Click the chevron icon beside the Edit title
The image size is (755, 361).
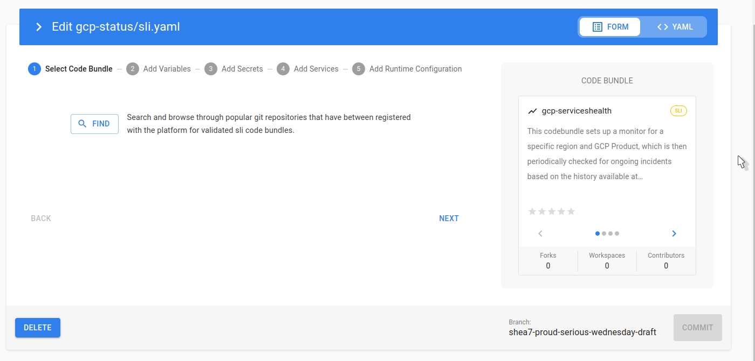(x=39, y=27)
